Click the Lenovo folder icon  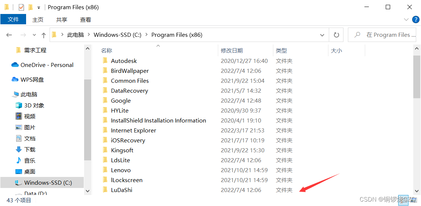coord(105,170)
